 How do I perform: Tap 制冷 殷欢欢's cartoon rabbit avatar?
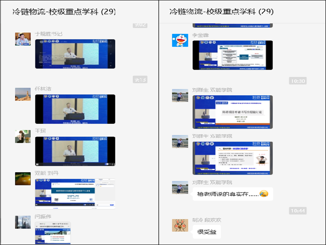180,226
